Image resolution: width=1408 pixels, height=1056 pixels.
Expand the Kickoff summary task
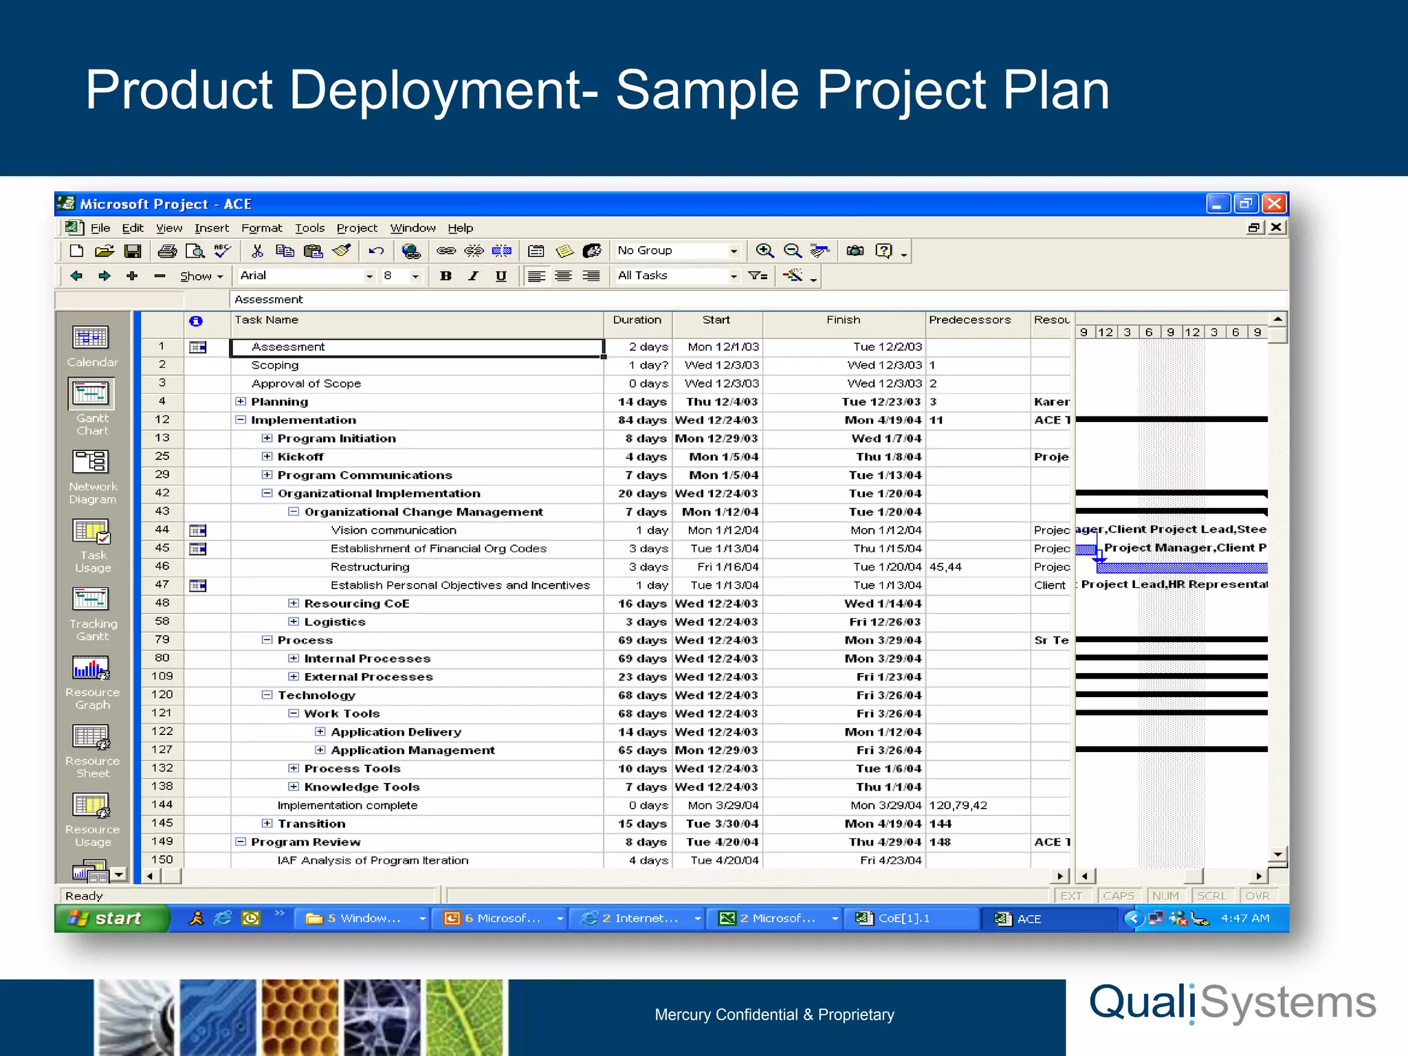[x=267, y=456]
